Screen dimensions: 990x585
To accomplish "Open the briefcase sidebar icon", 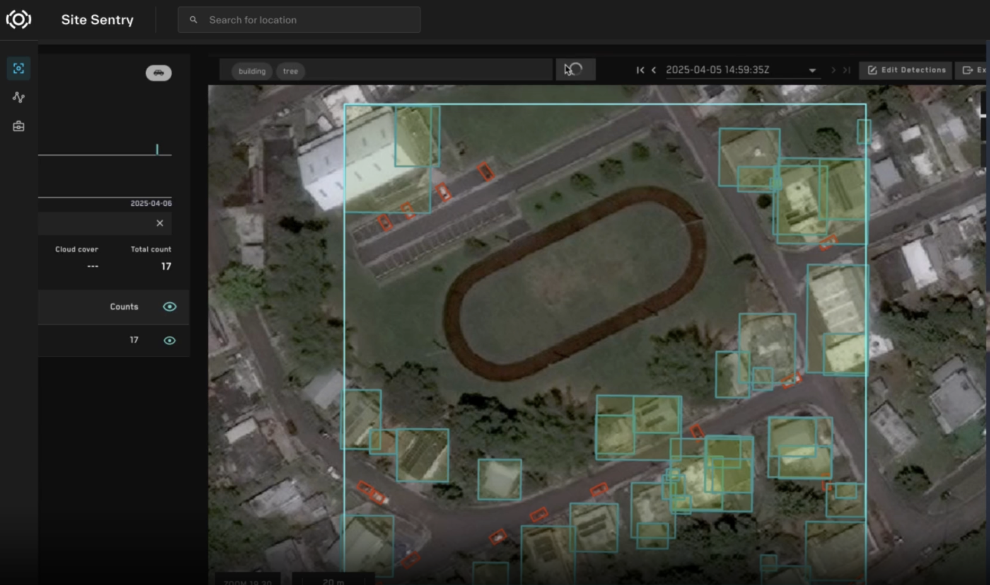I will (19, 126).
